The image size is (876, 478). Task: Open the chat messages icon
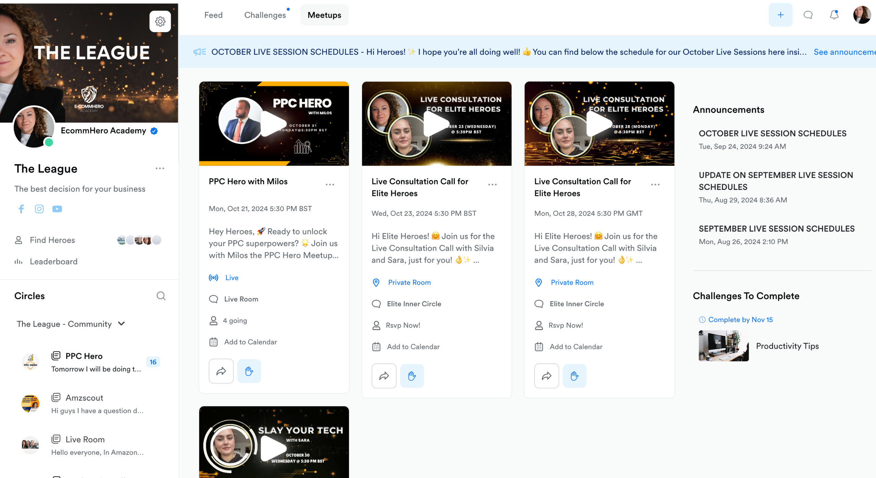808,15
